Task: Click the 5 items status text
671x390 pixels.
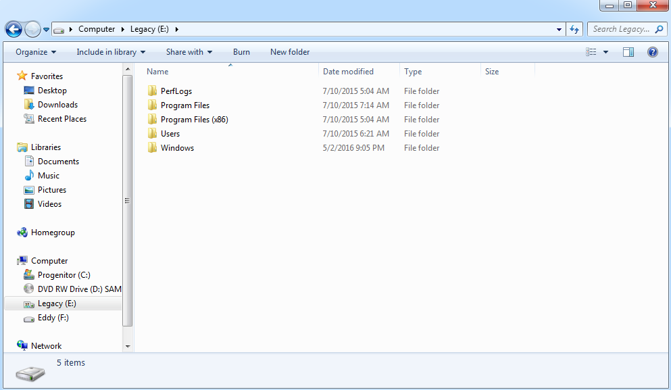Action: pos(71,362)
